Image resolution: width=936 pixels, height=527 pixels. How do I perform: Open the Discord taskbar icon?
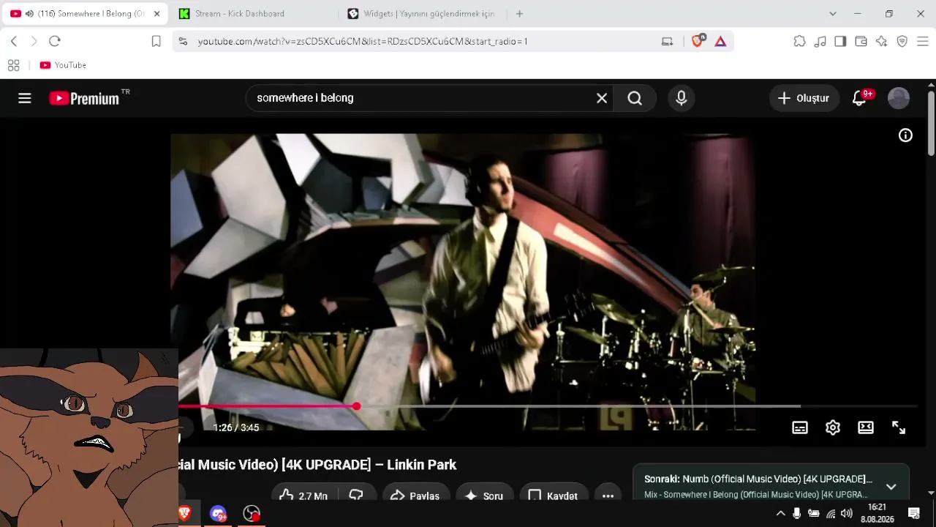pos(218,514)
